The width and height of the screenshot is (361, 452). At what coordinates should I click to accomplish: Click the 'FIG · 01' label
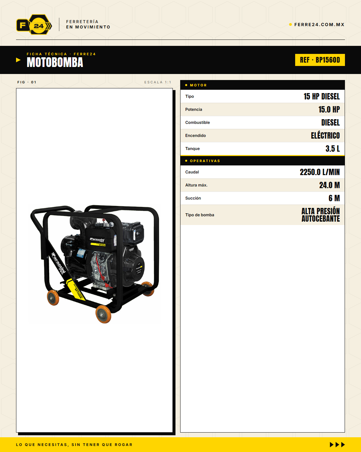(x=27, y=82)
